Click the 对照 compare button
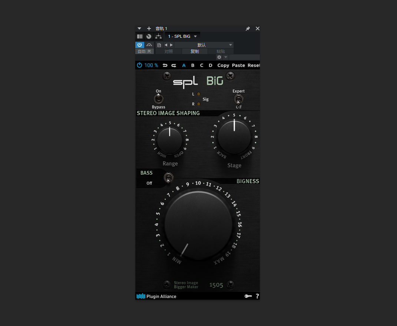The width and height of the screenshot is (397, 326). (169, 51)
